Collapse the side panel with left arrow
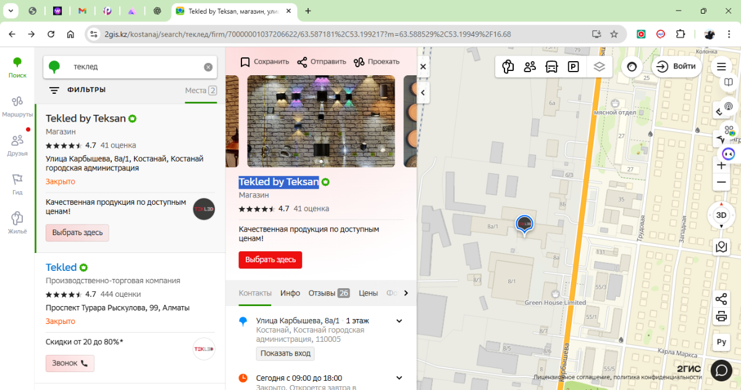Viewport: 741px width, 390px height. 423,93
